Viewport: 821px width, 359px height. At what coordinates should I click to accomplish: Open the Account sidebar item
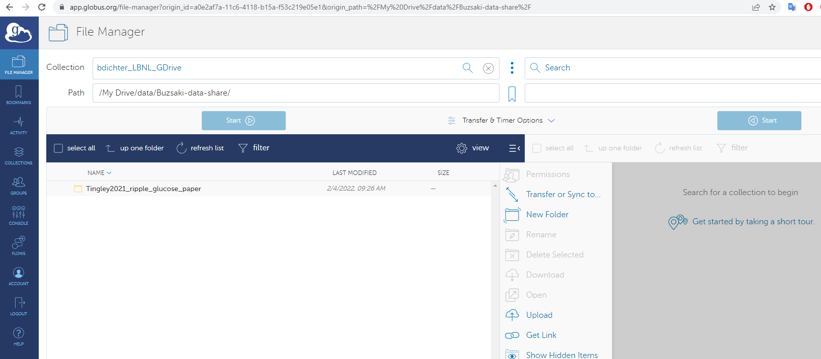[19, 276]
